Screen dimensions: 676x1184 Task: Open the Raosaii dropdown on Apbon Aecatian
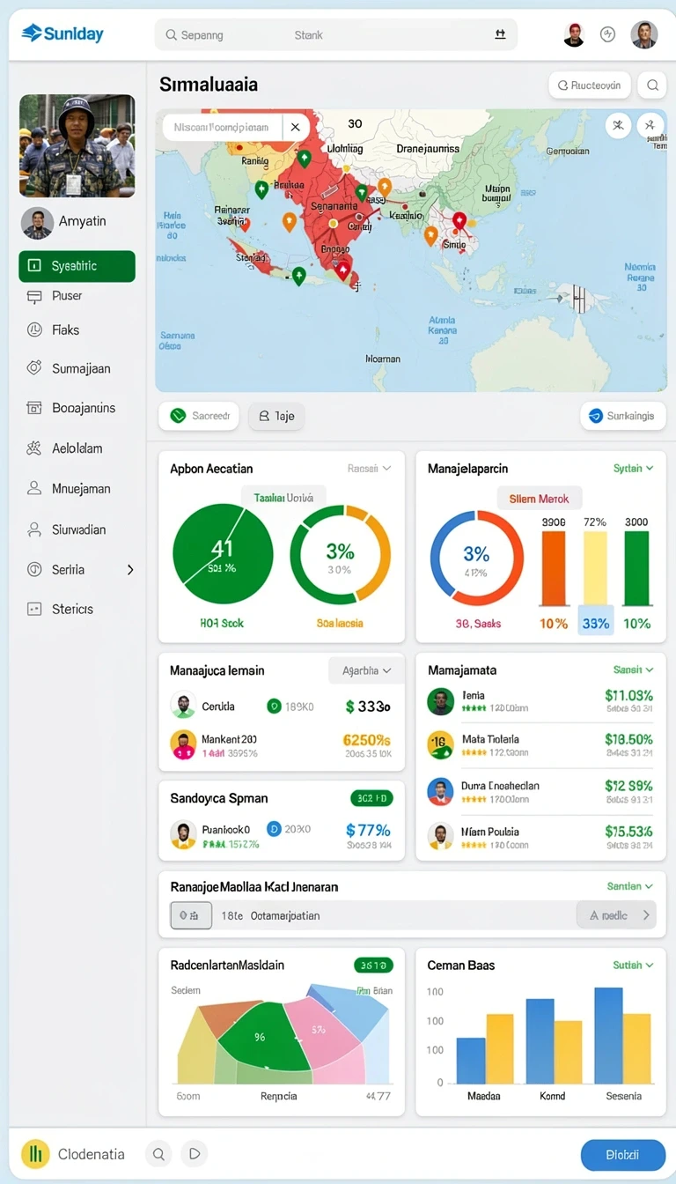[x=369, y=469]
